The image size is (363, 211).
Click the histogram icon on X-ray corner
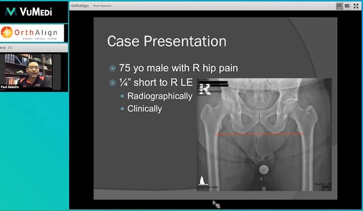point(203,180)
